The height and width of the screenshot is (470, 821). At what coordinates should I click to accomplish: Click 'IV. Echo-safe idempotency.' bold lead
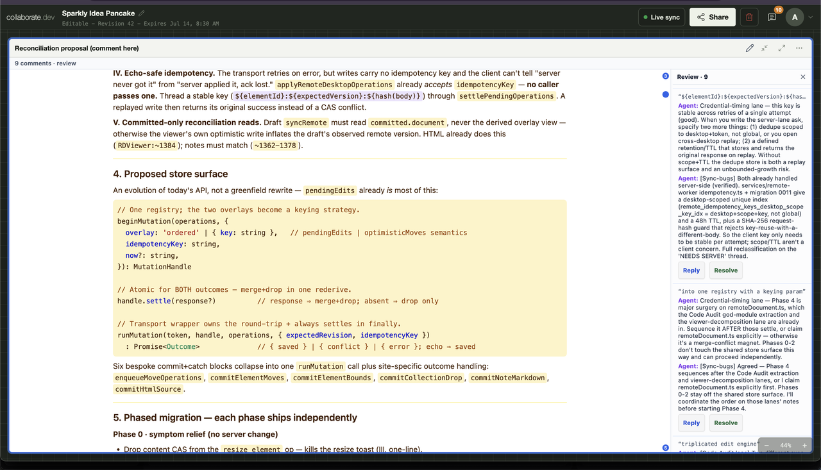(x=164, y=73)
